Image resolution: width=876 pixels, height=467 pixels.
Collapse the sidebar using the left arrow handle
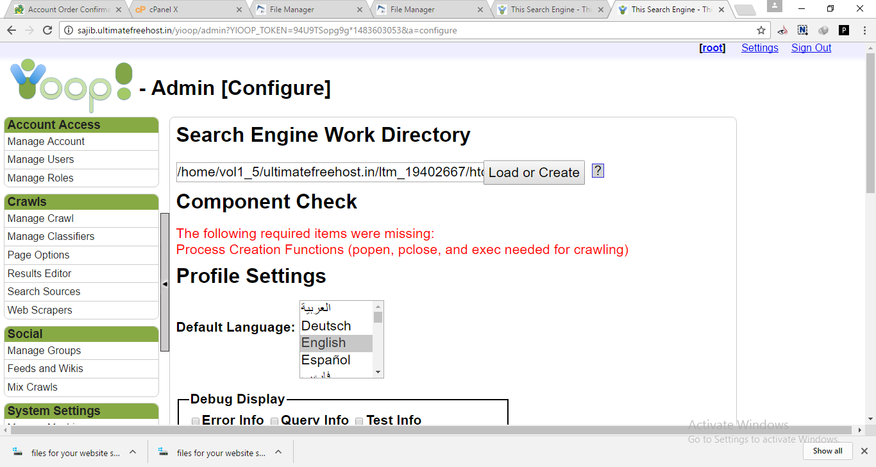[x=165, y=283]
